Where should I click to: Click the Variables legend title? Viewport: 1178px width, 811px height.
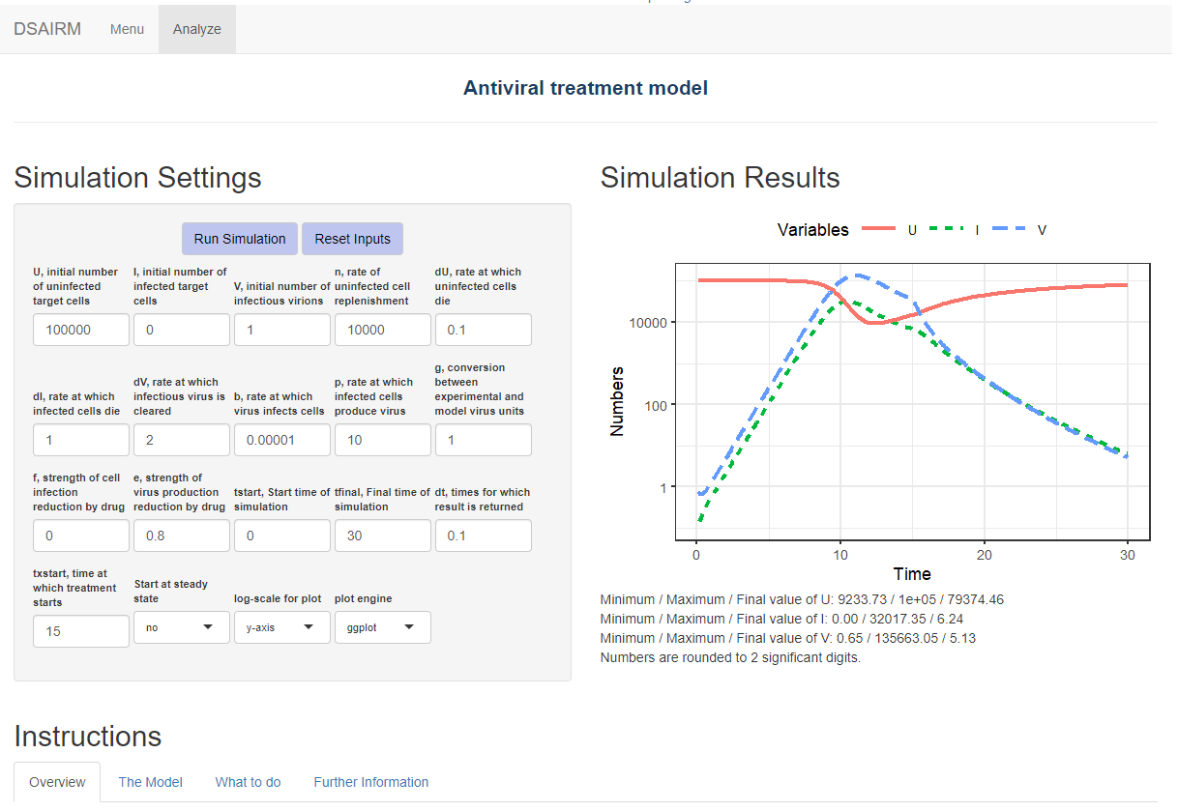(x=812, y=230)
